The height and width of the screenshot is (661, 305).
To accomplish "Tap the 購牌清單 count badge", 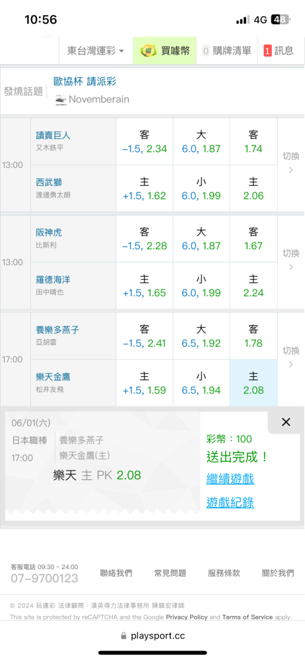I will click(x=206, y=51).
